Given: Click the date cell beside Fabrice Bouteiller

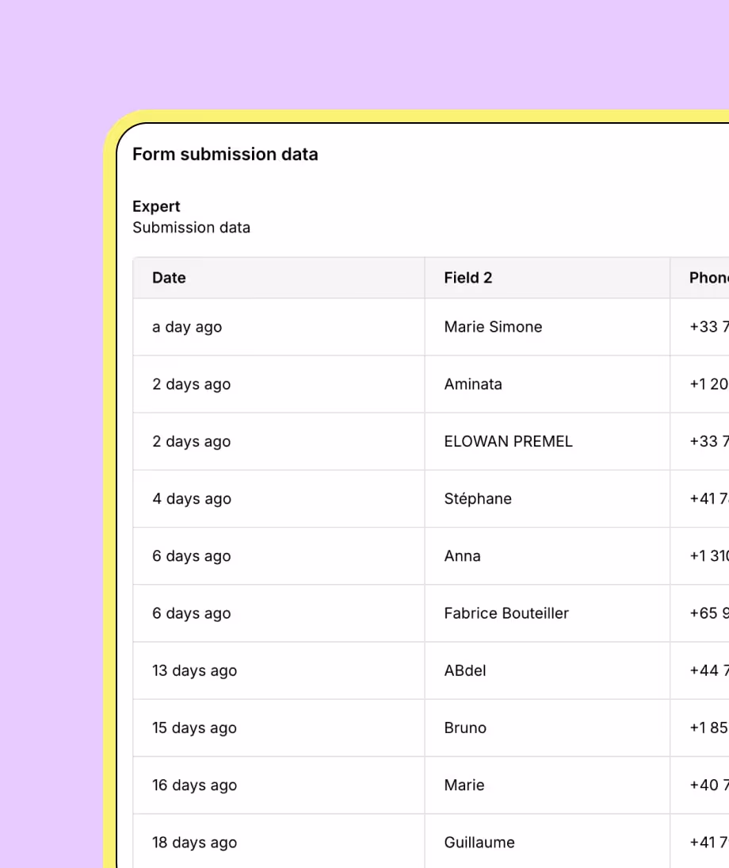Looking at the screenshot, I should click(x=279, y=613).
